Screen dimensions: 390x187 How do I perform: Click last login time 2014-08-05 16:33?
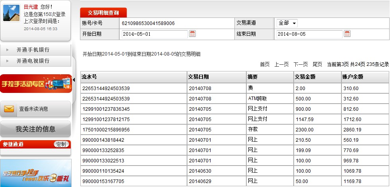(41, 29)
